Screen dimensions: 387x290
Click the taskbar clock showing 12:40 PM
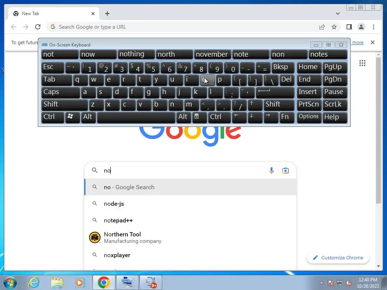368,283
